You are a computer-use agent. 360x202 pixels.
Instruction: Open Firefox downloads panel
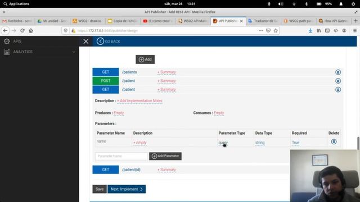[x=310, y=30]
